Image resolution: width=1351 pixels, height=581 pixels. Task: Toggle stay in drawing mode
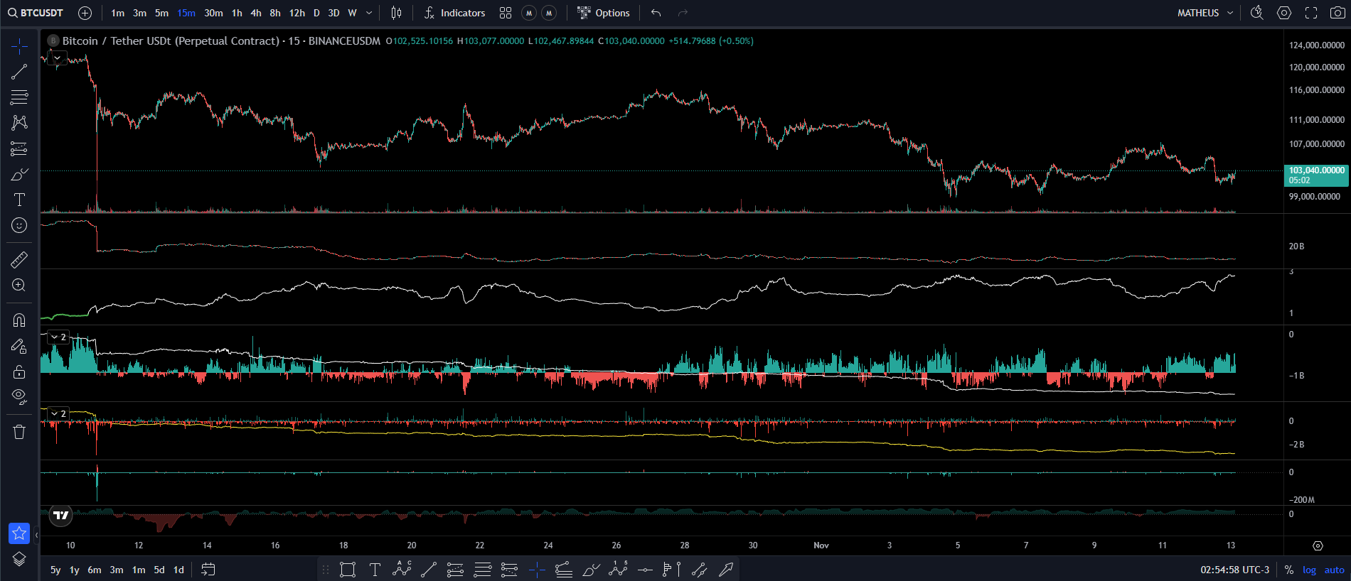coord(19,346)
